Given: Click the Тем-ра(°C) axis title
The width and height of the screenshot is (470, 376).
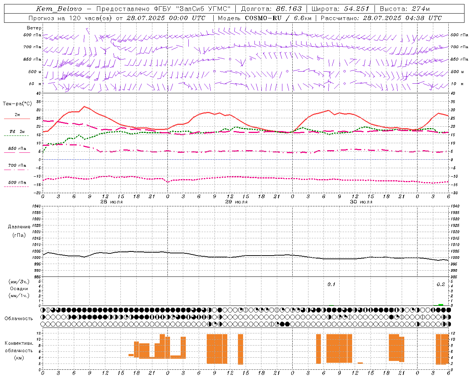Looking at the screenshot, I should (17, 104).
